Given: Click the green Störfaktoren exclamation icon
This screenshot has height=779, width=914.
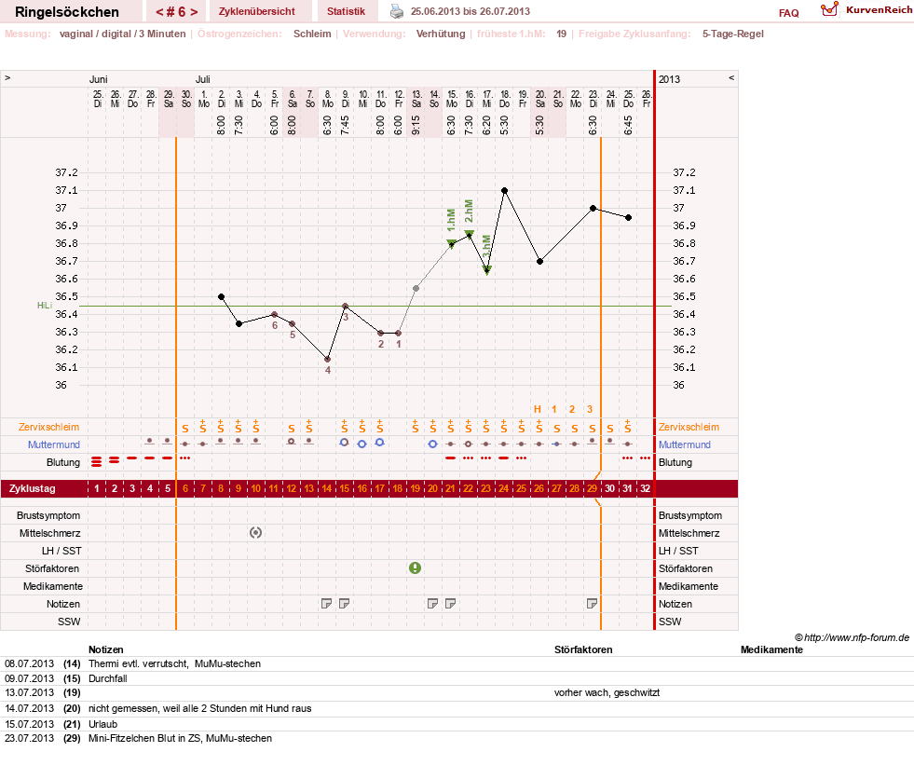Looking at the screenshot, I should click(415, 567).
